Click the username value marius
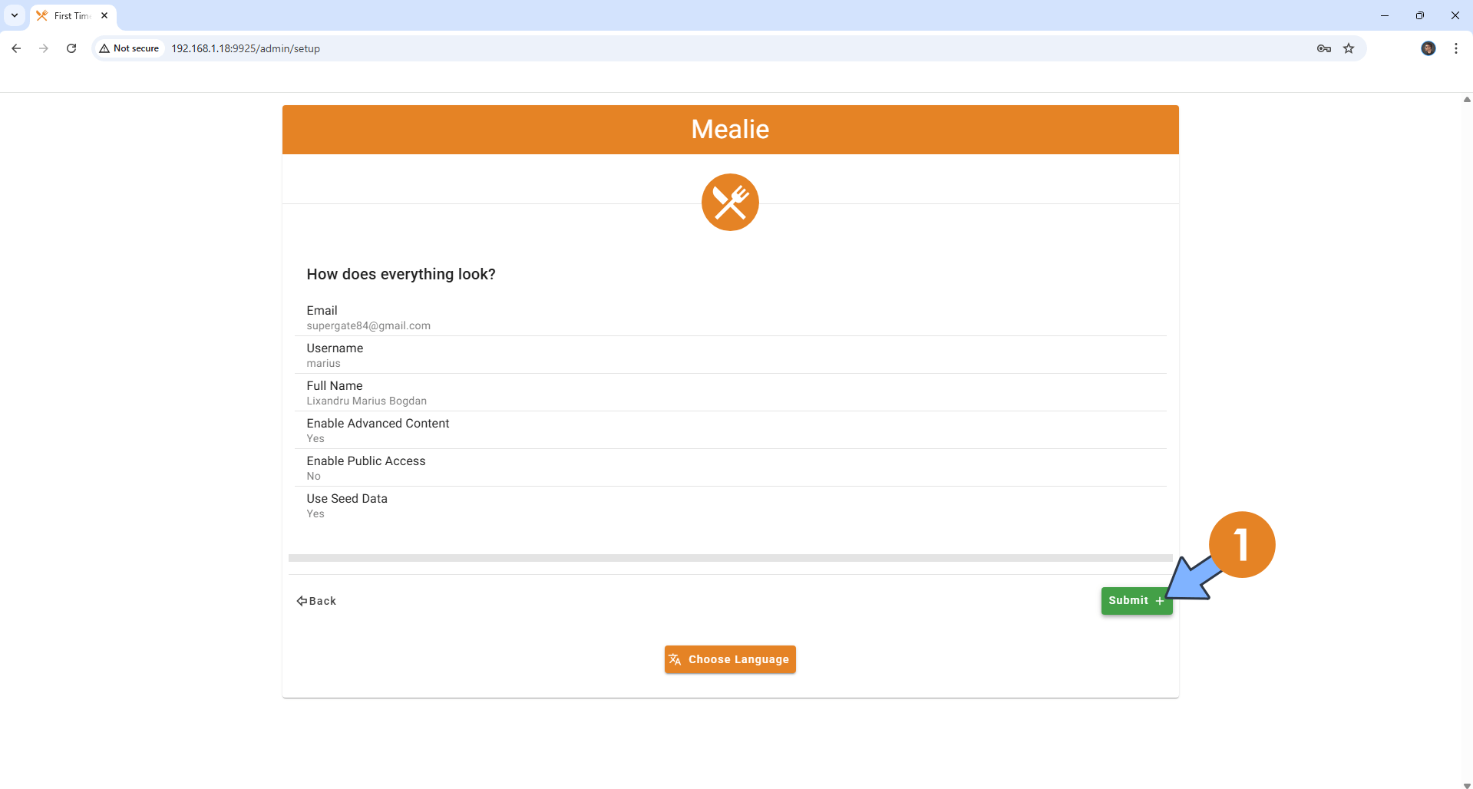This screenshot has height=789, width=1473. point(323,363)
